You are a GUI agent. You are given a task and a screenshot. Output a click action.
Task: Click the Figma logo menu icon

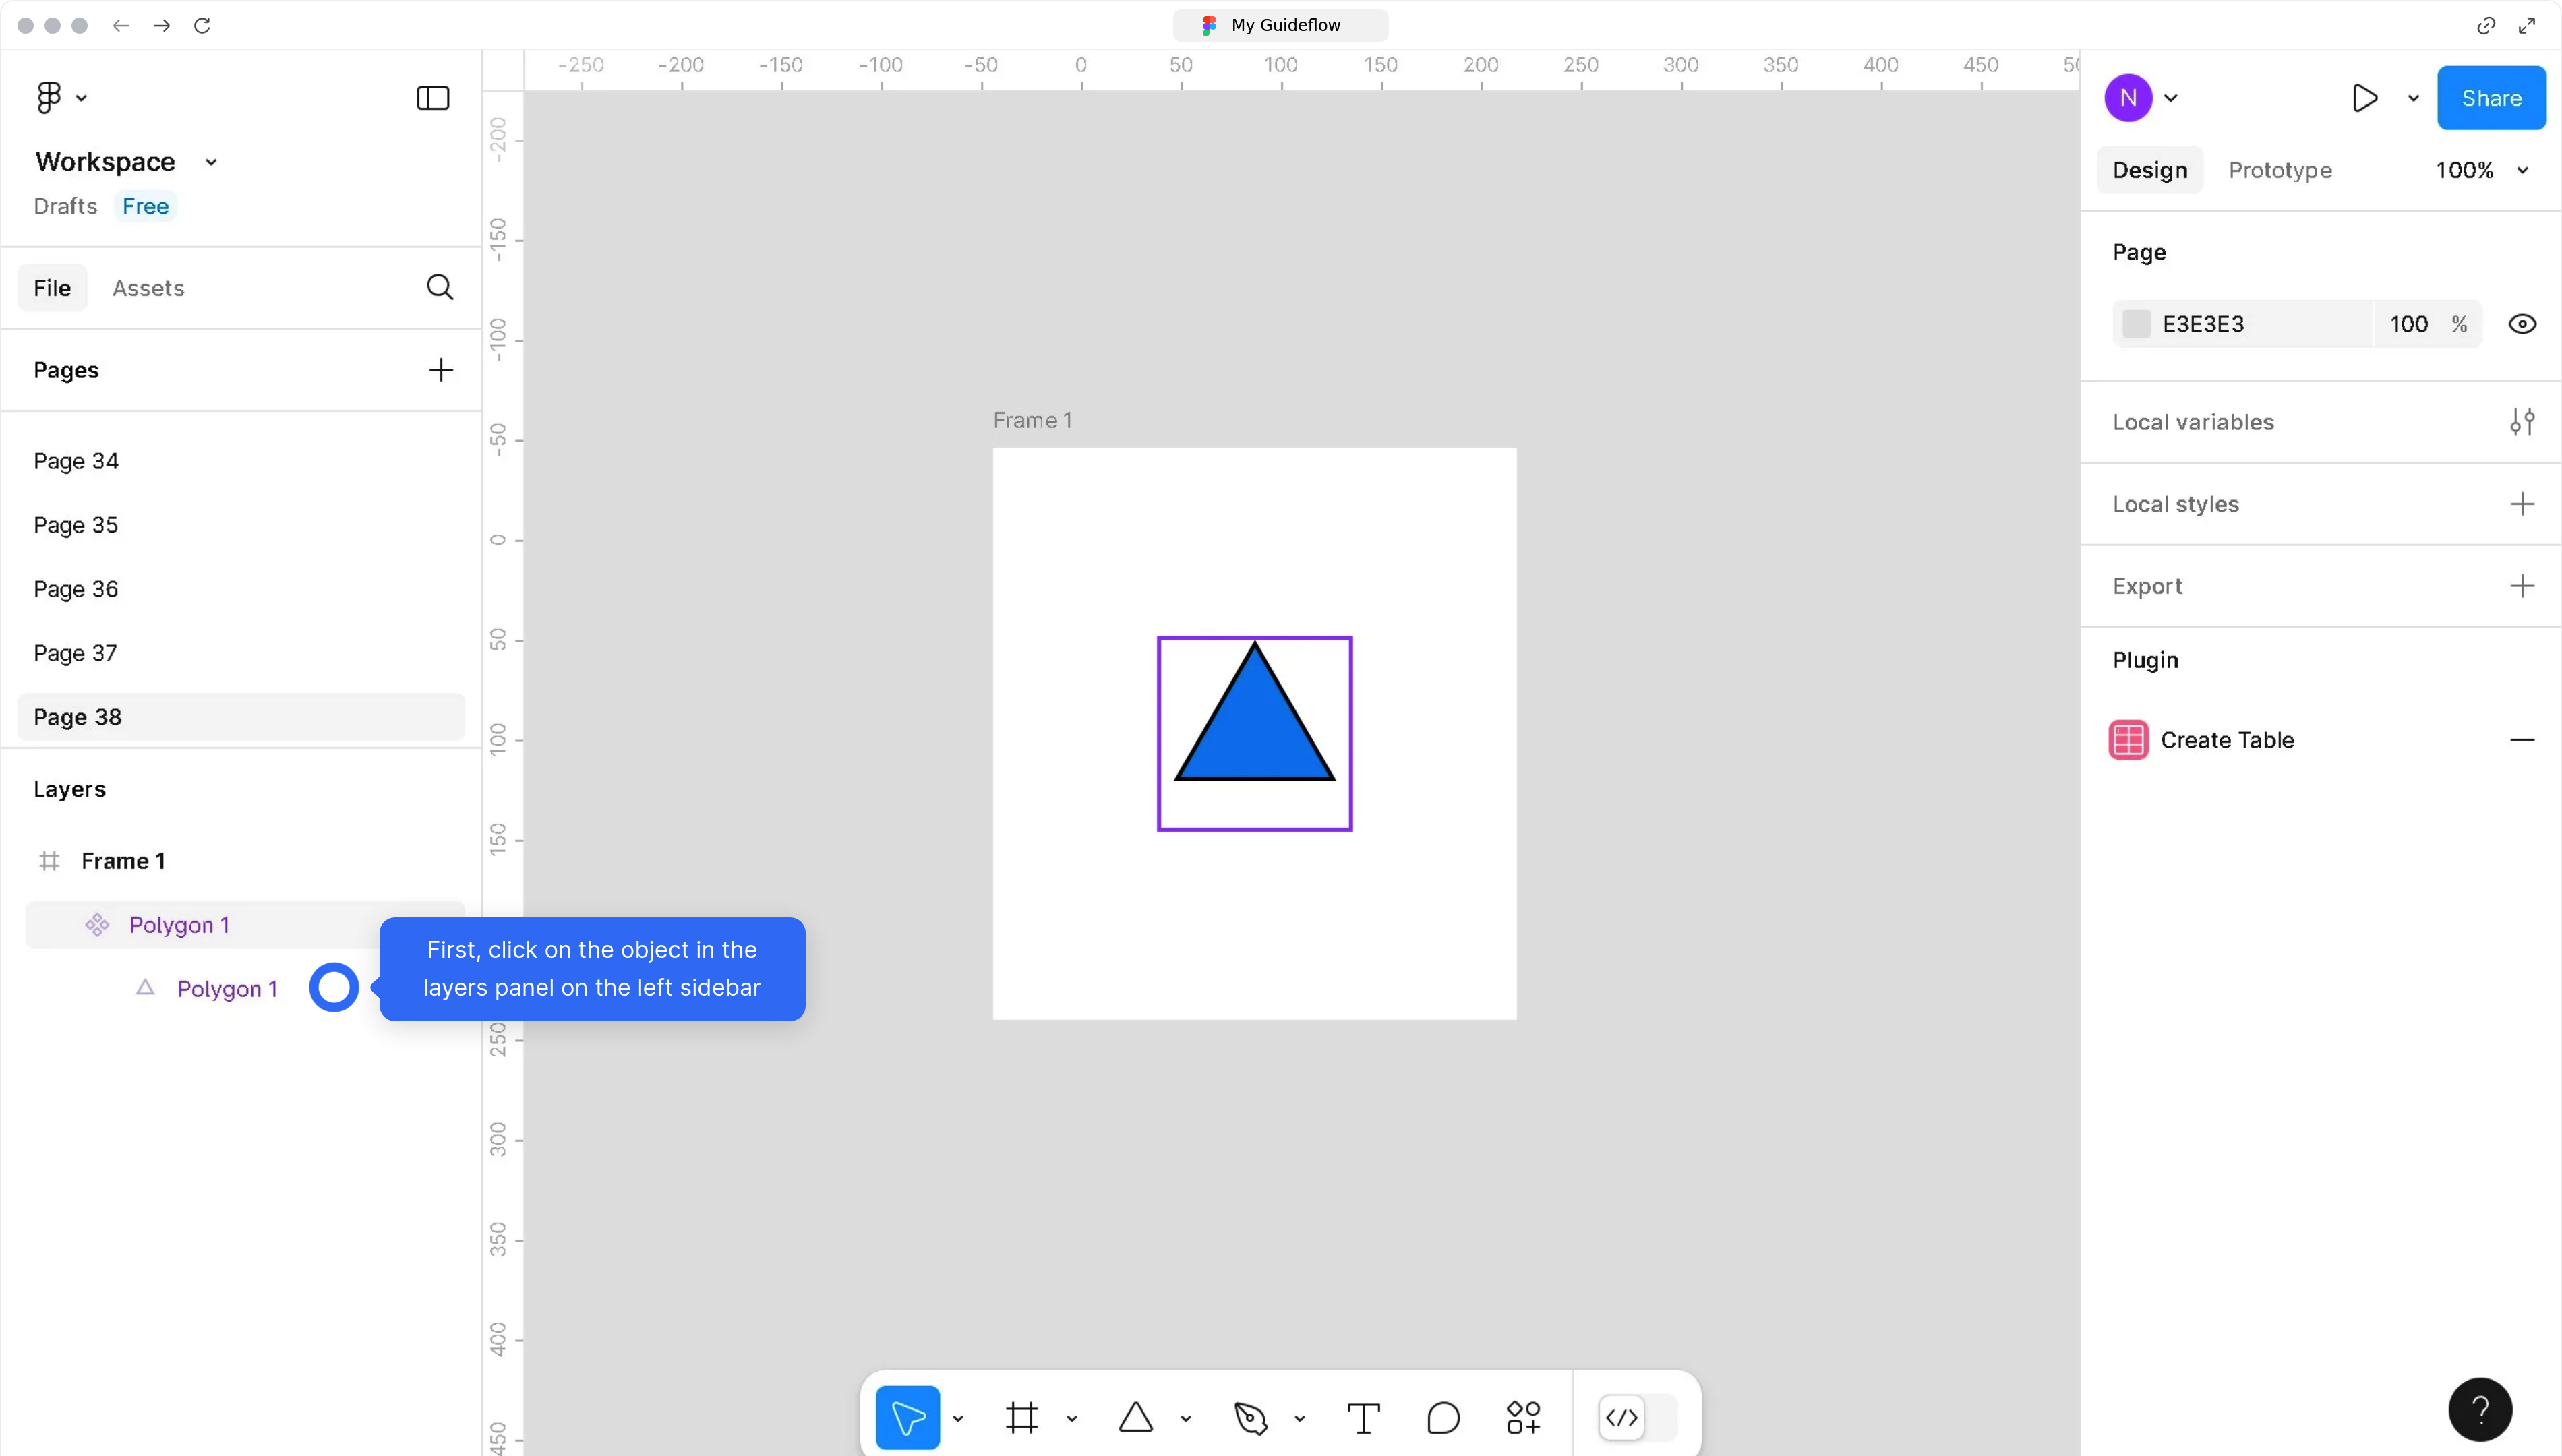point(48,96)
